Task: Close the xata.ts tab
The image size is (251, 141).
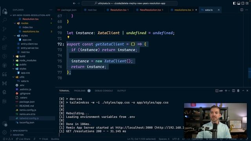Action: (x=219, y=10)
